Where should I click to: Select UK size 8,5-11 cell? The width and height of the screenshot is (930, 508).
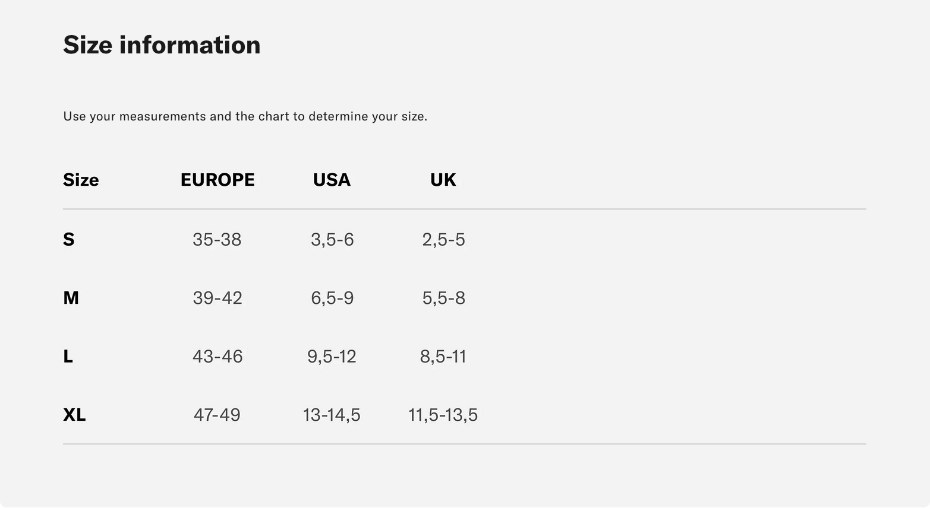[443, 356]
